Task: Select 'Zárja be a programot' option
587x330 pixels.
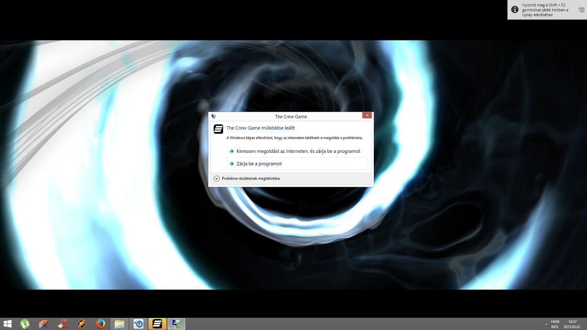Action: 297,164
